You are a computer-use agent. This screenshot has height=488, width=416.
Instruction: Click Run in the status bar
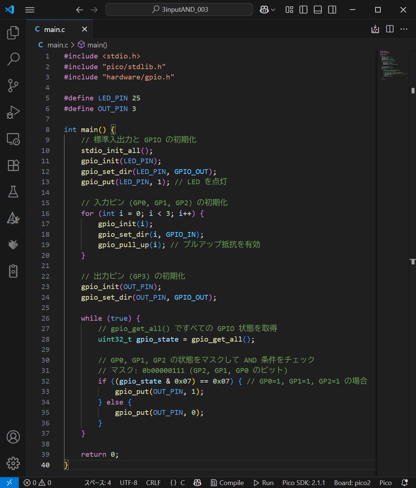[x=264, y=483]
